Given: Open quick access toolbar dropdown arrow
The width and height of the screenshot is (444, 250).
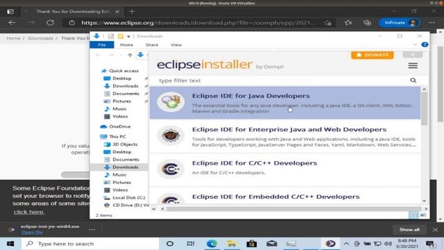Looking at the screenshot, I should click(128, 36).
